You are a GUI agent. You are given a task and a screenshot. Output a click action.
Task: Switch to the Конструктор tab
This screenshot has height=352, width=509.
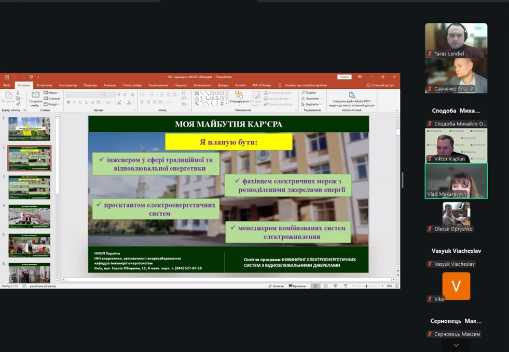click(68, 85)
